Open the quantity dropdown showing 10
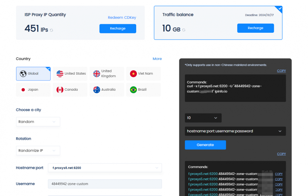Image resolution: width=308 pixels, height=196 pixels. tap(203, 118)
